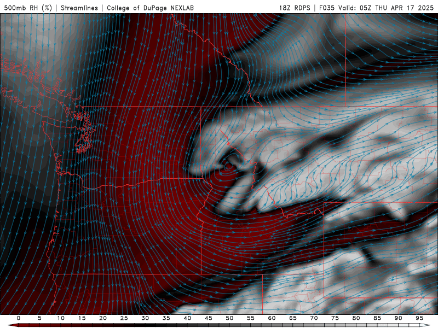The height and width of the screenshot is (328, 438).
Task: Click the '18Z RDPS' model run label
Action: [x=295, y=8]
